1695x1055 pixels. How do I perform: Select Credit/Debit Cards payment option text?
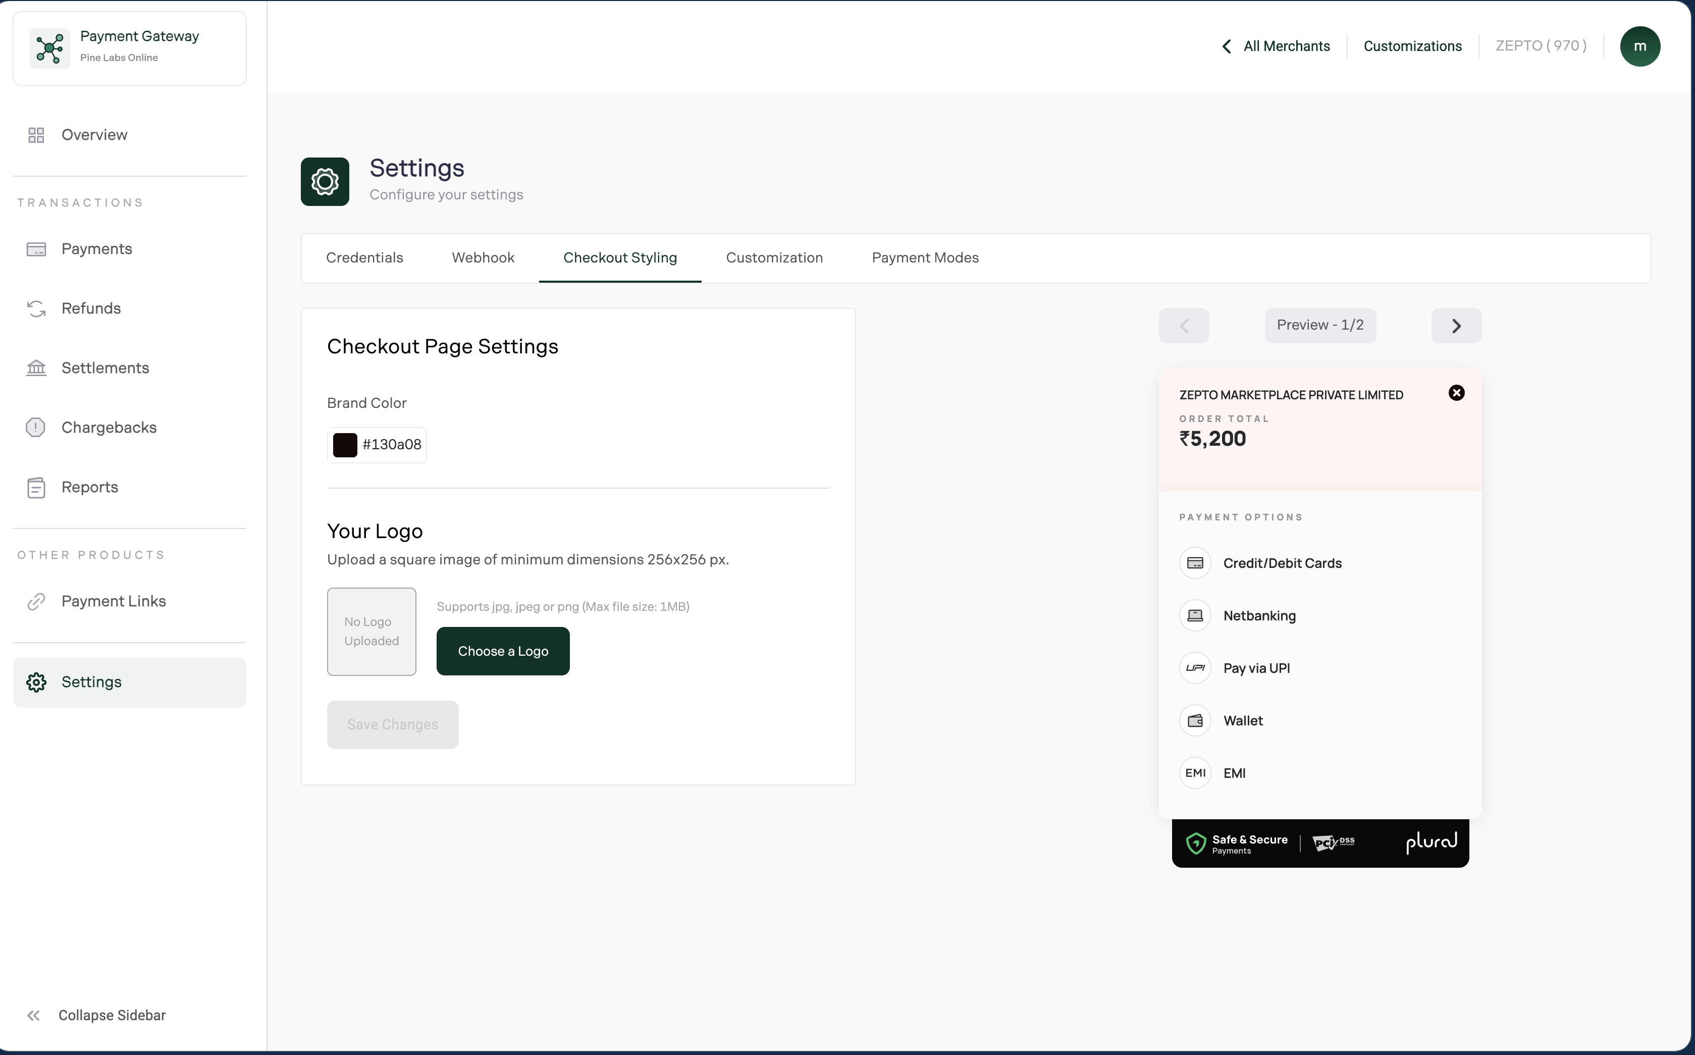[x=1282, y=563]
